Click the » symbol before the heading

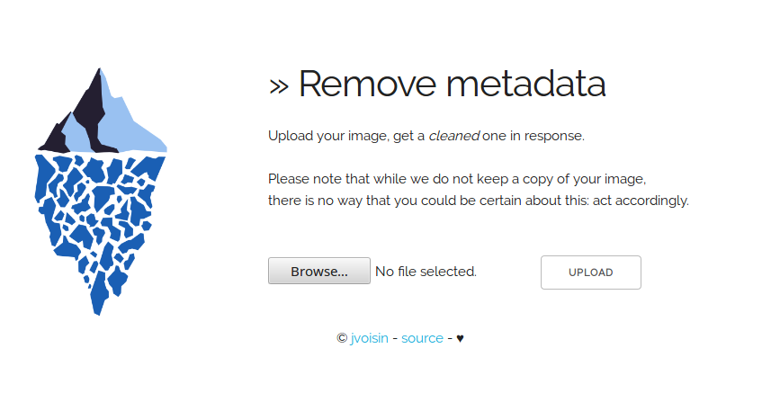tap(279, 85)
